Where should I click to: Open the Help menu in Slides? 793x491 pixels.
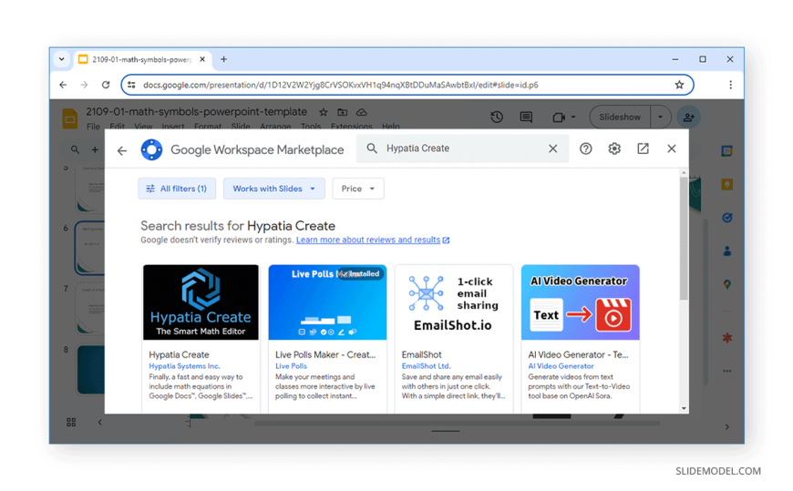(390, 127)
